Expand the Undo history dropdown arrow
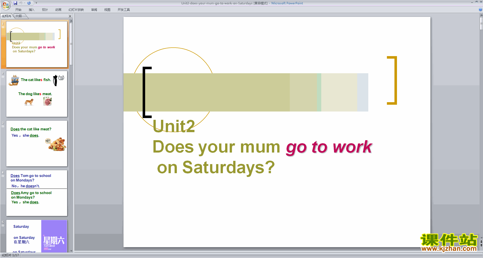483x258 pixels. click(24, 3)
